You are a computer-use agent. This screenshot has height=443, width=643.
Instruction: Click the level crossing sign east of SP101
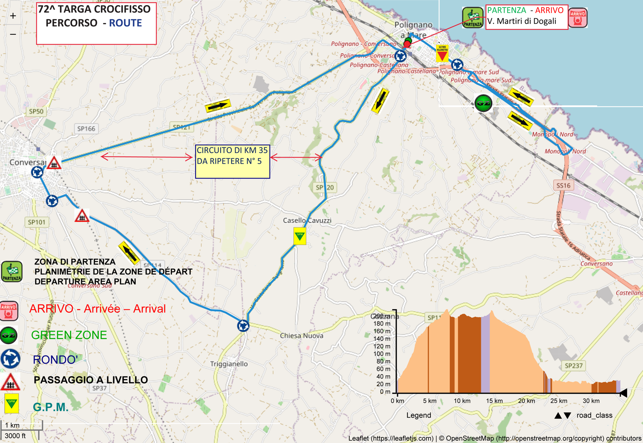tap(82, 216)
